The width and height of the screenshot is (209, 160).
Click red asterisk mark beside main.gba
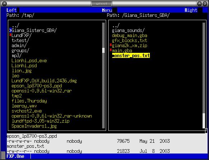point(111,50)
